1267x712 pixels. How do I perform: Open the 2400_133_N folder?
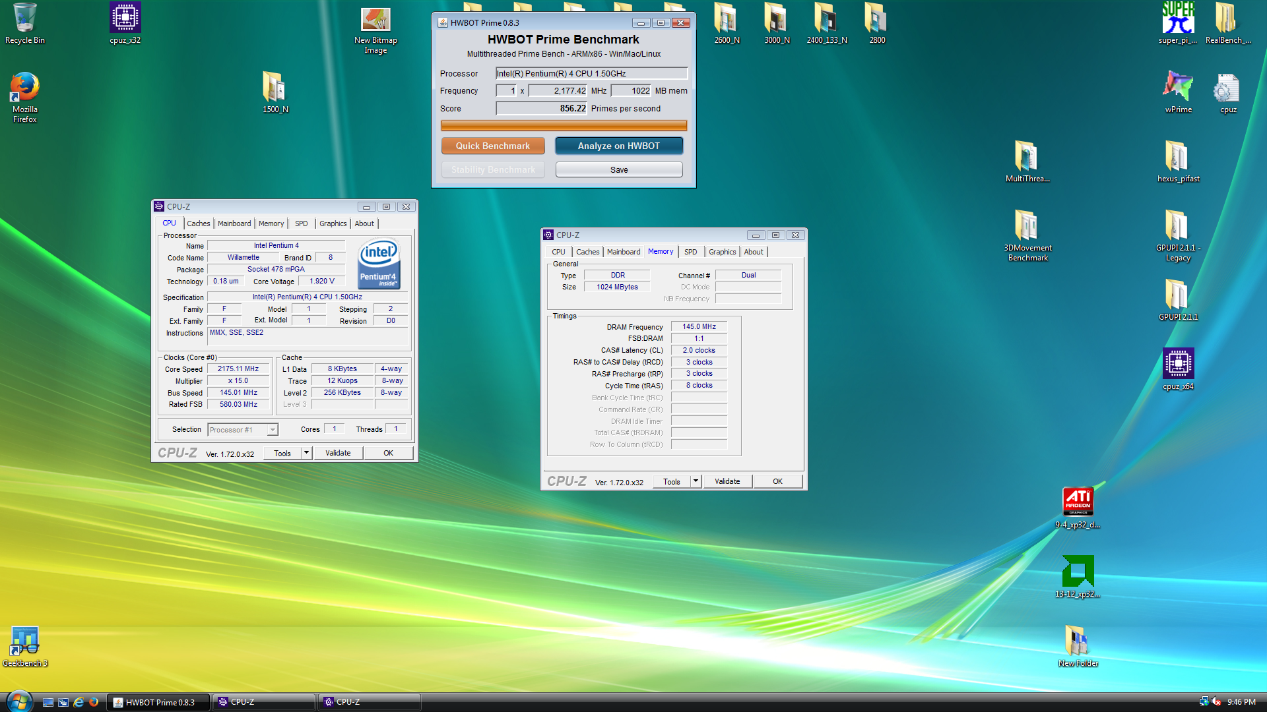pyautogui.click(x=827, y=23)
